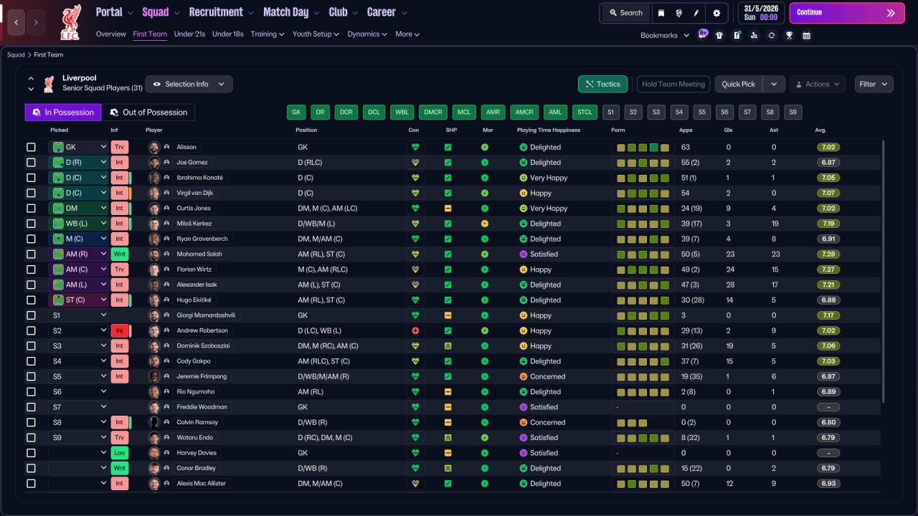
Task: Open the trophy competitions shortcut icon
Action: point(789,35)
